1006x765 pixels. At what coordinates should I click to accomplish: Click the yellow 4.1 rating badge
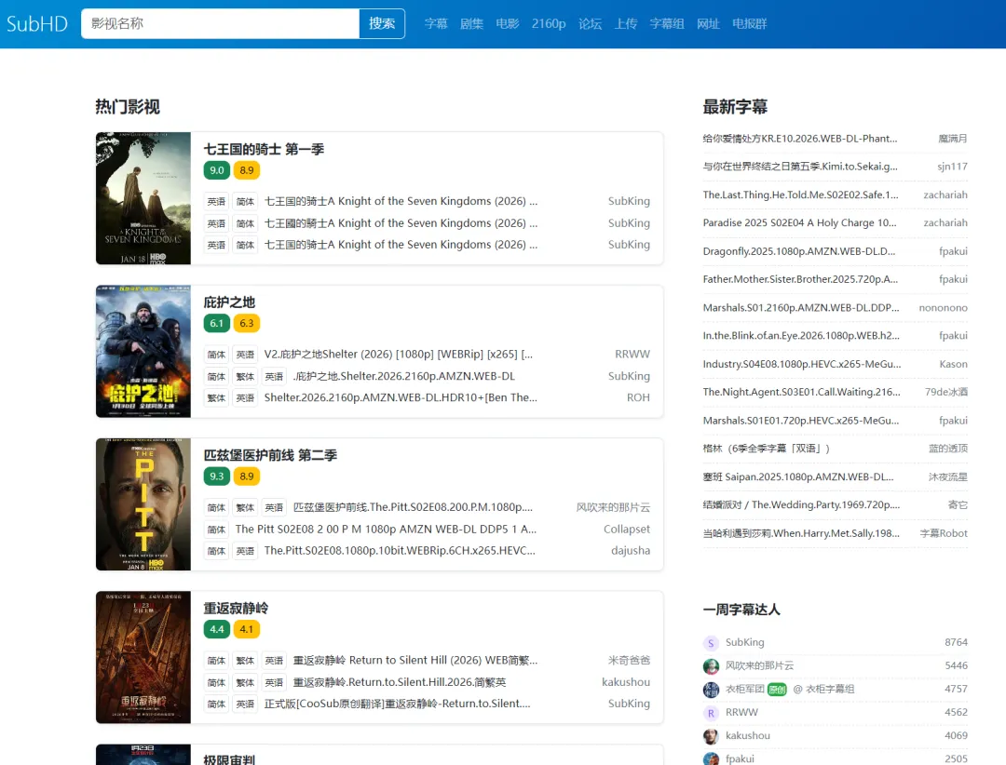(x=246, y=629)
